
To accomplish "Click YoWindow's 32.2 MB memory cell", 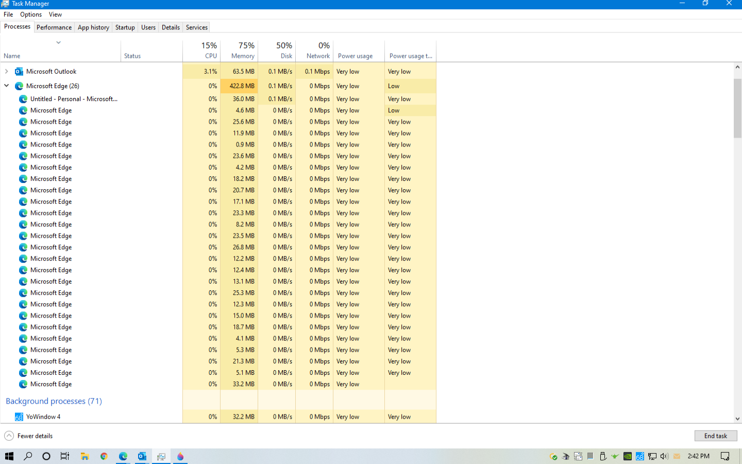I will pos(239,417).
